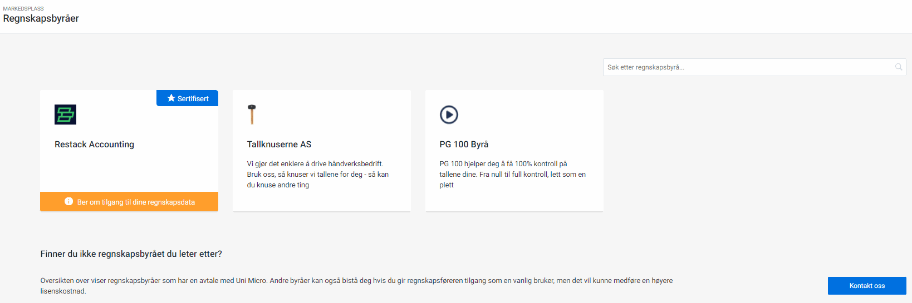
Task: Open the Tallknuserne AS title
Action: point(279,145)
